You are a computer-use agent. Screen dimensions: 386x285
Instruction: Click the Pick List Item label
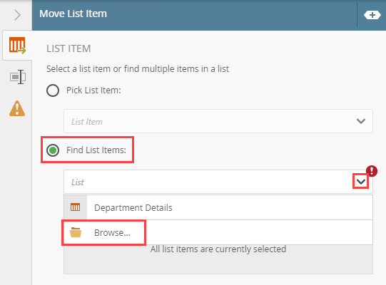[93, 90]
